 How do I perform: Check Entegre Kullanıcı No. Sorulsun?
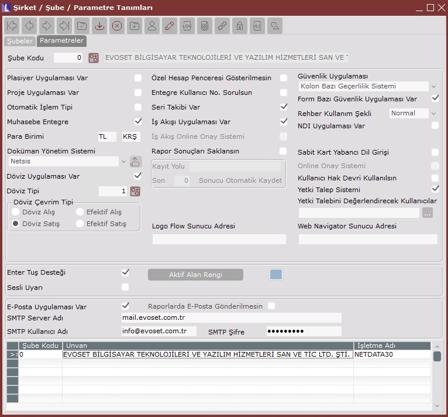tap(284, 93)
